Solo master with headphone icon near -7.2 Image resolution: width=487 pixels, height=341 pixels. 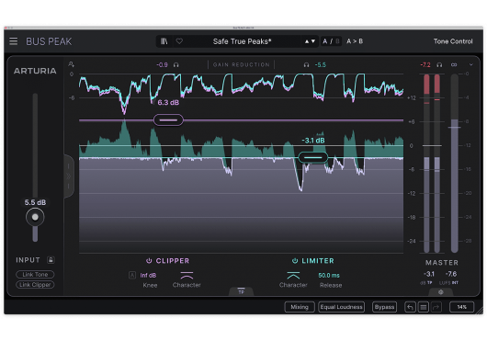pos(439,65)
